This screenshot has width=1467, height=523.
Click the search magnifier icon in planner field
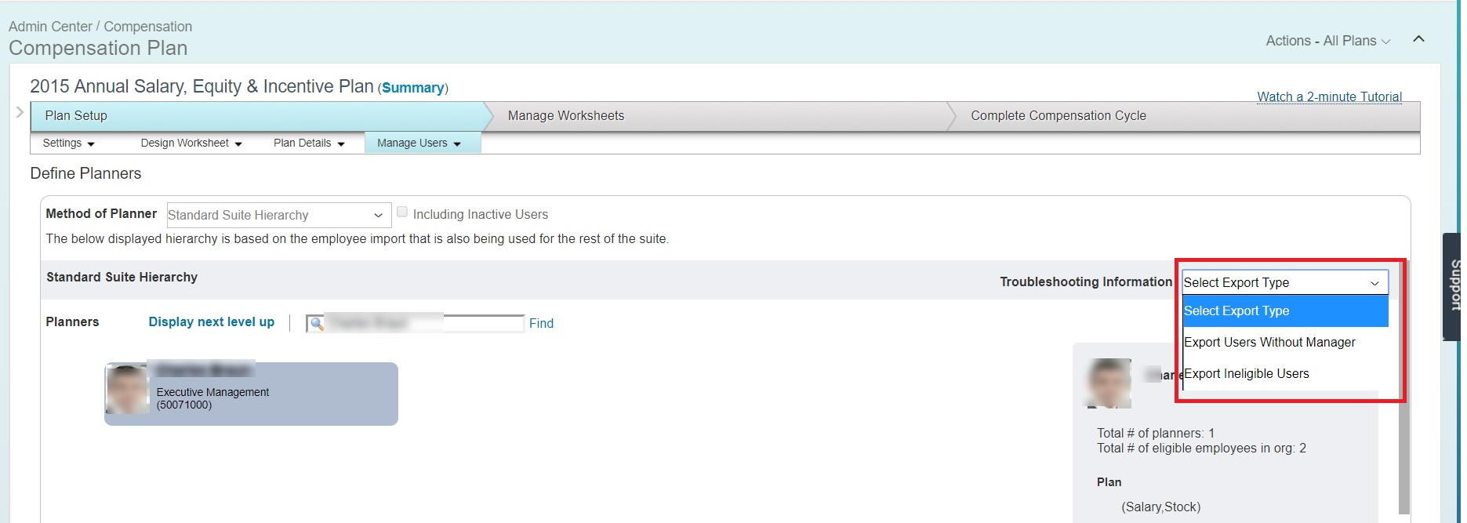point(317,324)
